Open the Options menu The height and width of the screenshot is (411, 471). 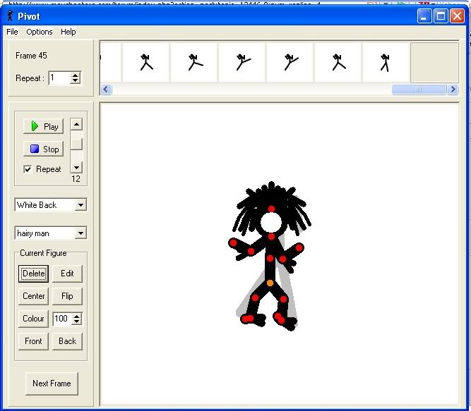[40, 32]
